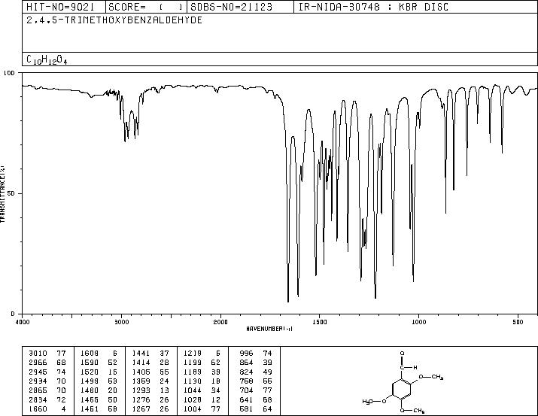Select the 1414 peak entry in table
Screen dimensions: 538x416
coord(150,363)
